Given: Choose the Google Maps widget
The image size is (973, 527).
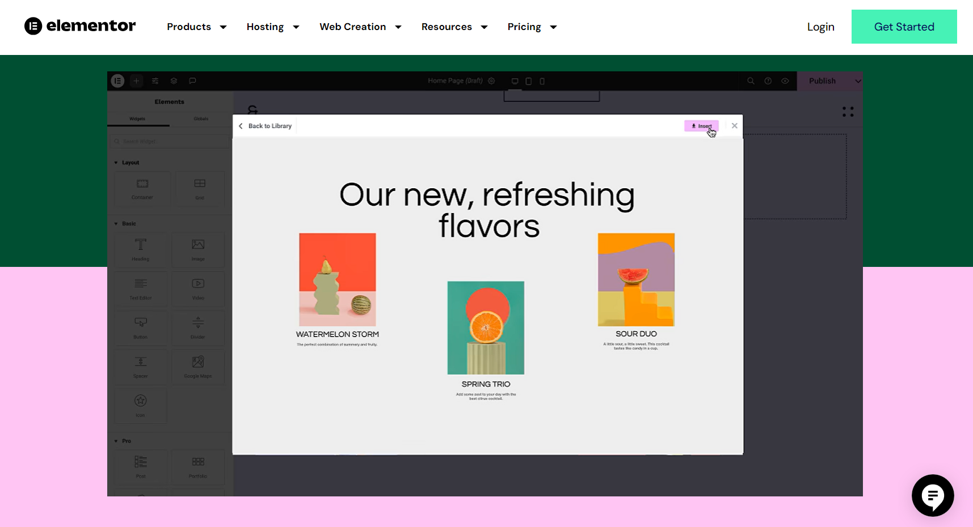Looking at the screenshot, I should (x=198, y=367).
